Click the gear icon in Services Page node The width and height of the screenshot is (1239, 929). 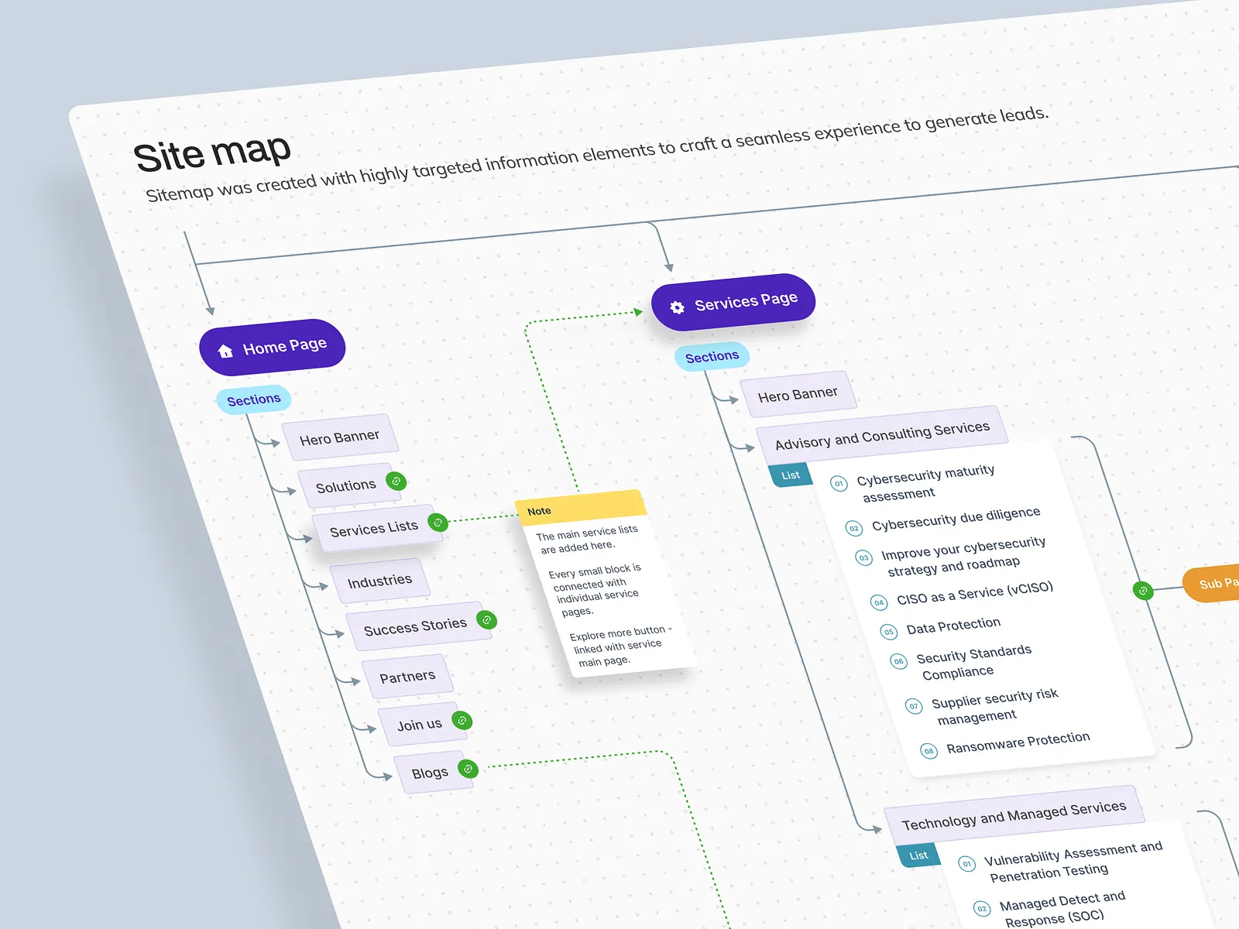click(x=678, y=307)
